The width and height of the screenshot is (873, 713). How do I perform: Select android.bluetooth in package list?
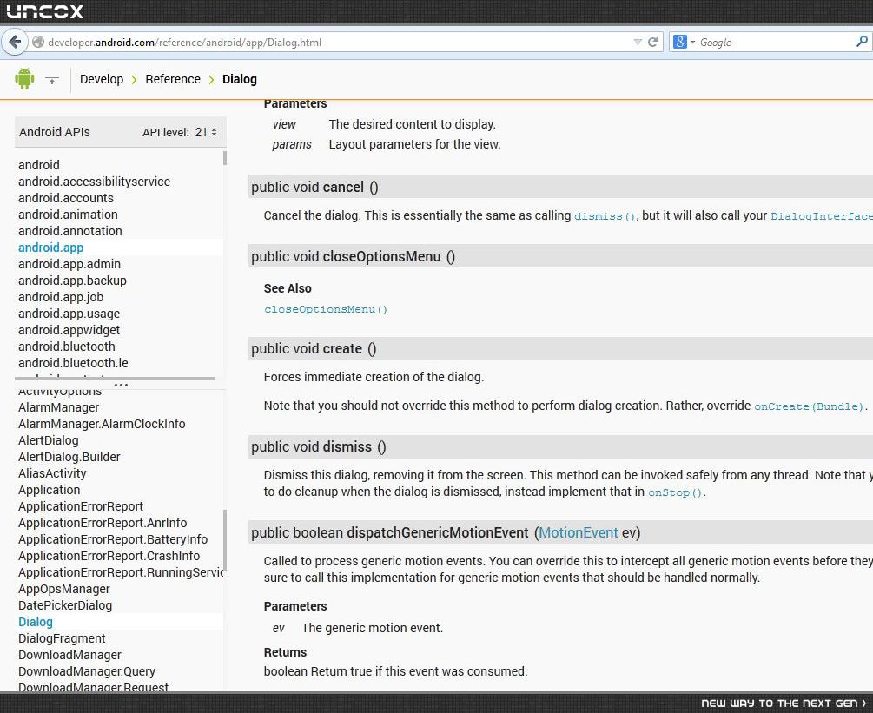pos(67,347)
